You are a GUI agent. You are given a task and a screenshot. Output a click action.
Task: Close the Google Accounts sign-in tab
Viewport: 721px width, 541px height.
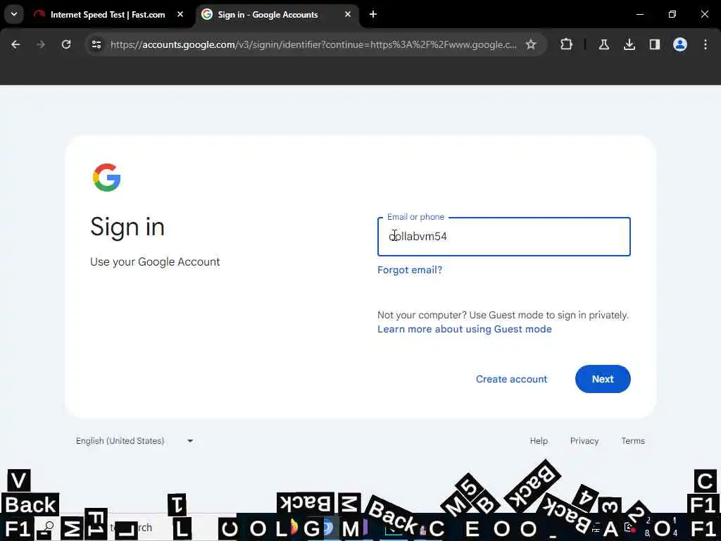(x=348, y=14)
